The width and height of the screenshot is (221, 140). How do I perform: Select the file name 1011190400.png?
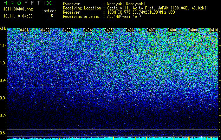point(18,9)
